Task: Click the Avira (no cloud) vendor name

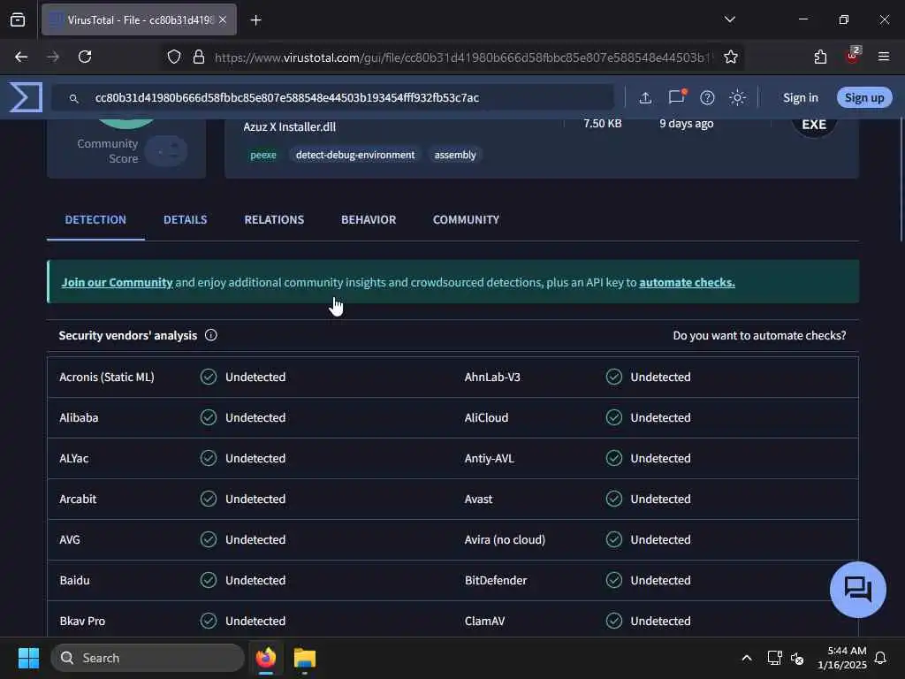Action: point(505,540)
